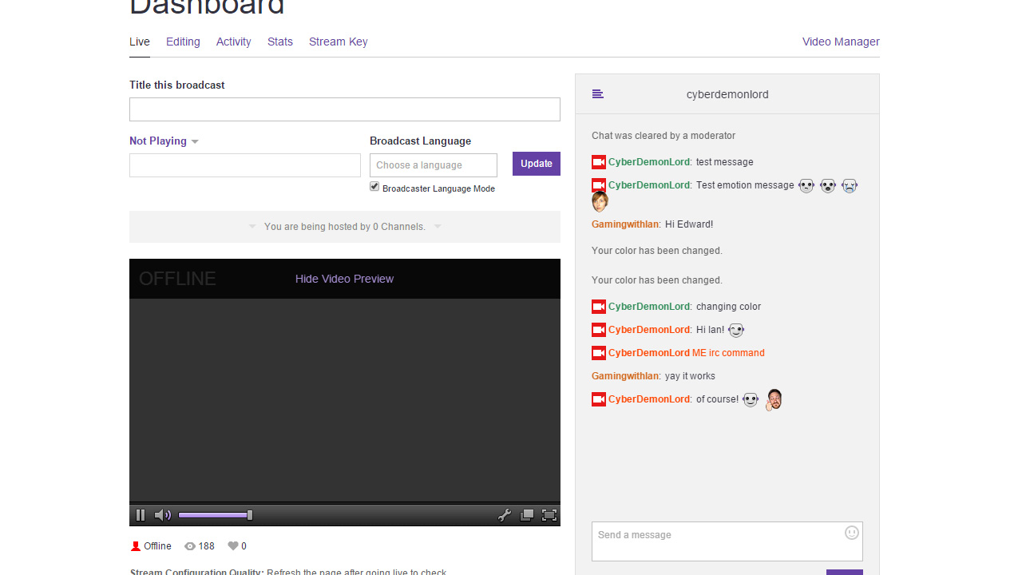Viewport: 1022px width, 575px height.
Task: Adjust the player volume slider
Action: tap(214, 515)
